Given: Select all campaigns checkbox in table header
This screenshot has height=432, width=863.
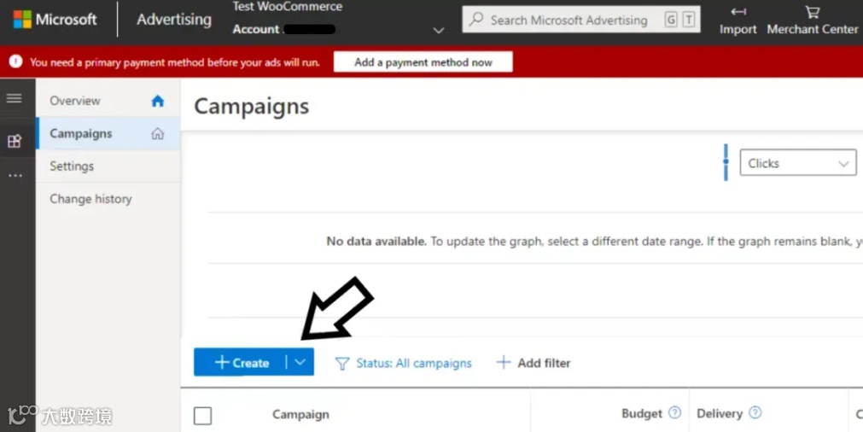Looking at the screenshot, I should pyautogui.click(x=202, y=416).
